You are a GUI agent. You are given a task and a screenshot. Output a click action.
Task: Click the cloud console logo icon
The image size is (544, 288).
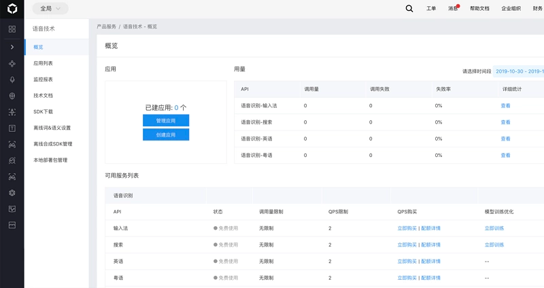click(12, 9)
